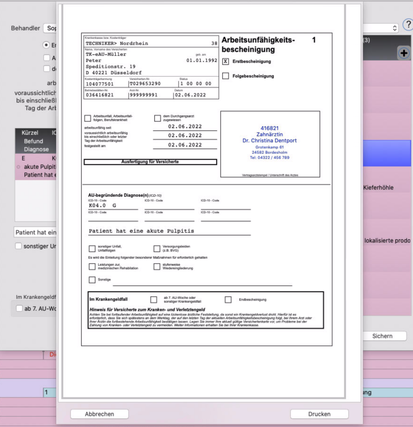Click 'Ausfertigung für Versicherte' in the preview
This screenshot has height=427, width=413.
click(x=150, y=162)
